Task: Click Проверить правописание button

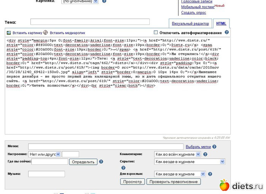Action: pos(174,182)
